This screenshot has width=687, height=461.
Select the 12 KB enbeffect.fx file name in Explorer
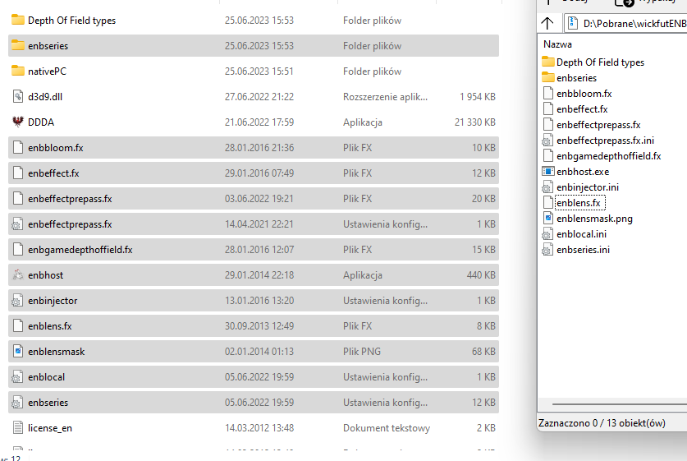pyautogui.click(x=53, y=173)
